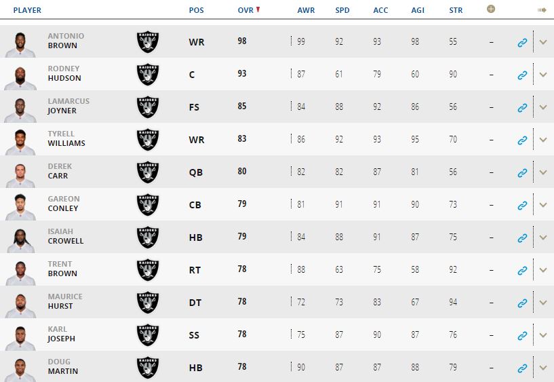Image resolution: width=554 pixels, height=382 pixels.
Task: Click the Derek Carr name link
Action: tap(60, 171)
